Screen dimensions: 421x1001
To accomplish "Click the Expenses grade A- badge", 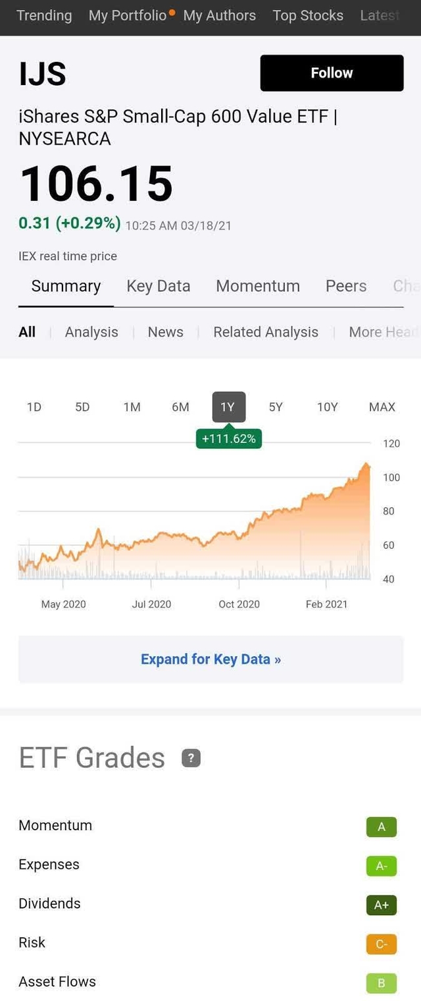I will [382, 866].
